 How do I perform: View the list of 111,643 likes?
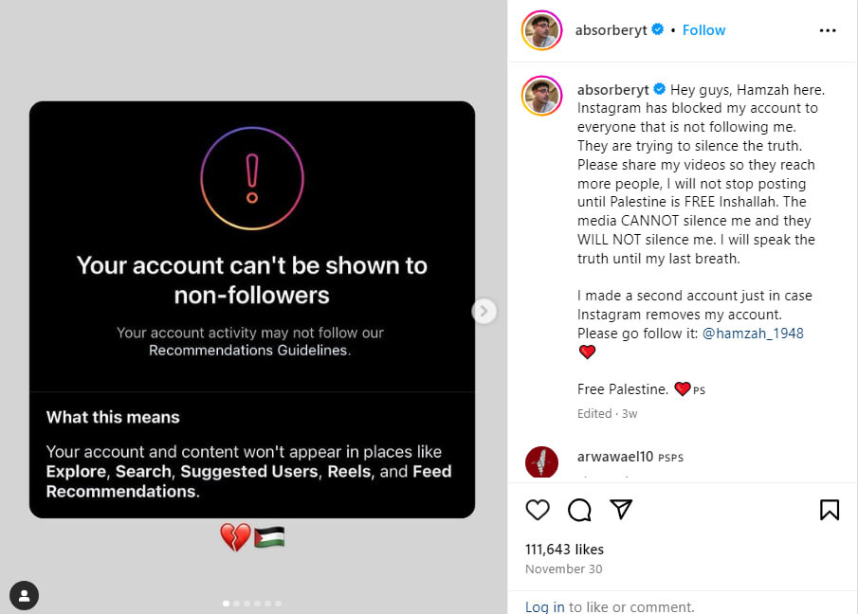click(x=564, y=550)
